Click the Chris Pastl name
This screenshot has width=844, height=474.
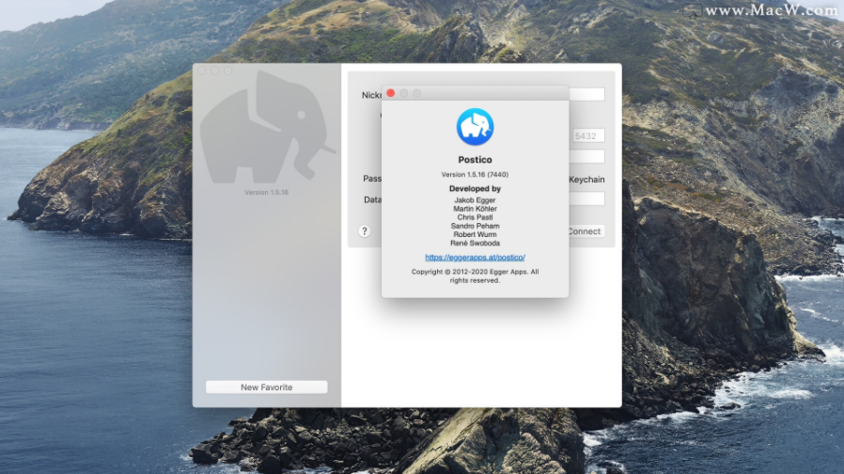(x=475, y=217)
